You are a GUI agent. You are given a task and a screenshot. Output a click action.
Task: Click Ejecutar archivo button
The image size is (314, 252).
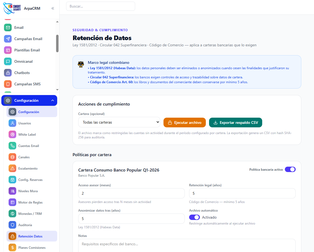pos(185,122)
